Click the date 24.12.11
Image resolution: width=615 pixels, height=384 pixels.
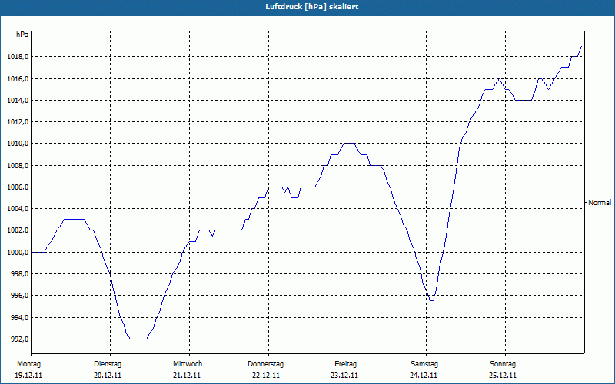424,376
